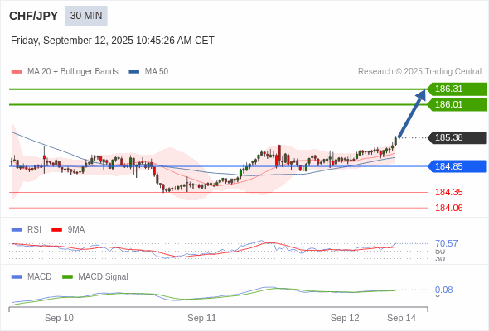This screenshot has height=331, width=489.
Task: Click the blue upward forecast arrow
Action: 412,113
